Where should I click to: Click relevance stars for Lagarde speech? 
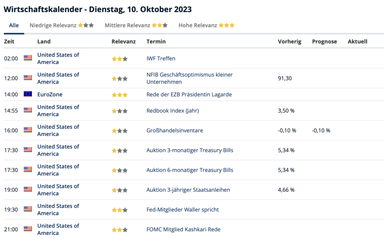coord(120,95)
